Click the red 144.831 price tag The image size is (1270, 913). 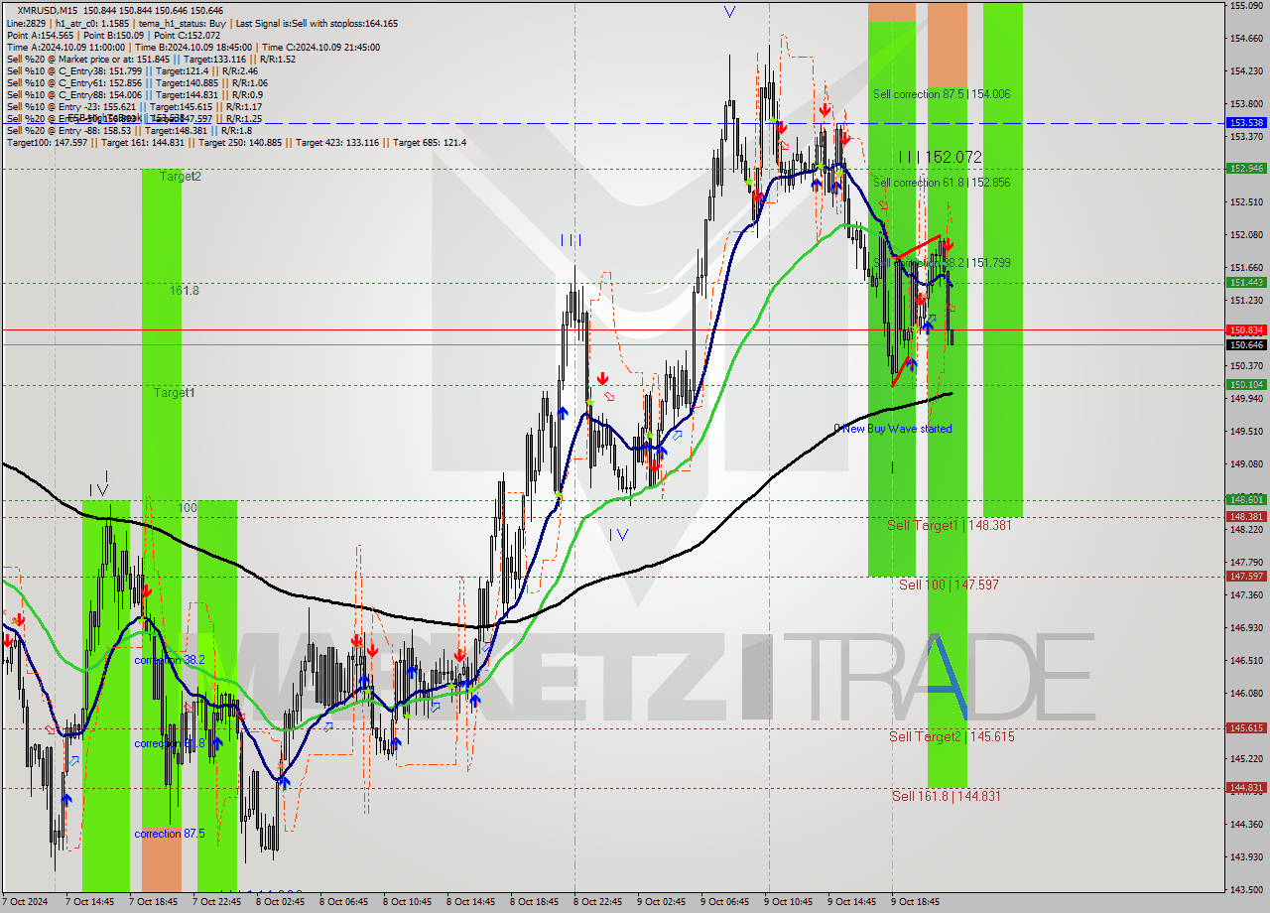coord(1246,788)
